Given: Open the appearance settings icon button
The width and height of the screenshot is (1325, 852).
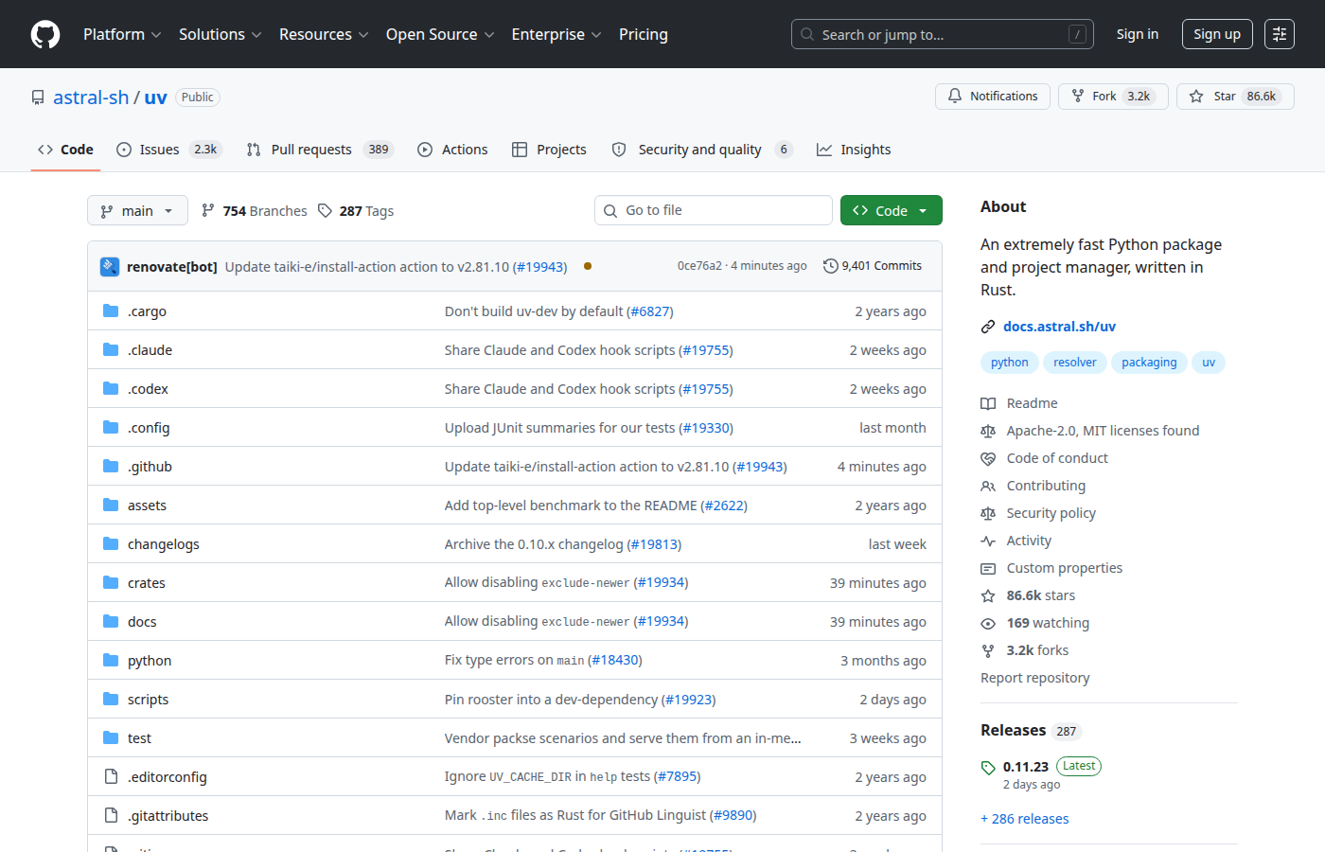Looking at the screenshot, I should [1280, 34].
